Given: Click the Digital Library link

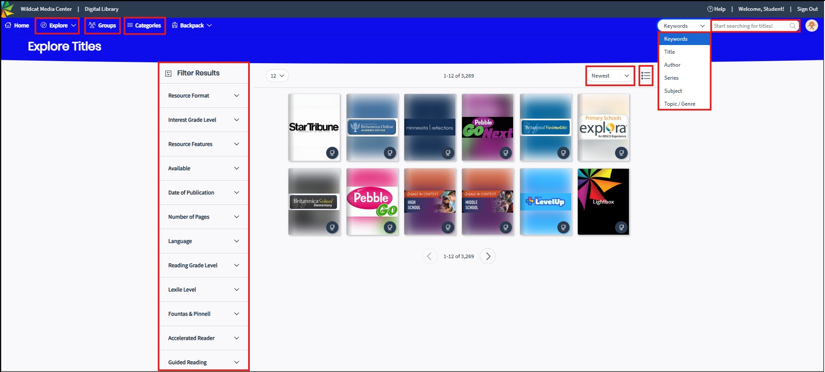Looking at the screenshot, I should click(x=101, y=9).
